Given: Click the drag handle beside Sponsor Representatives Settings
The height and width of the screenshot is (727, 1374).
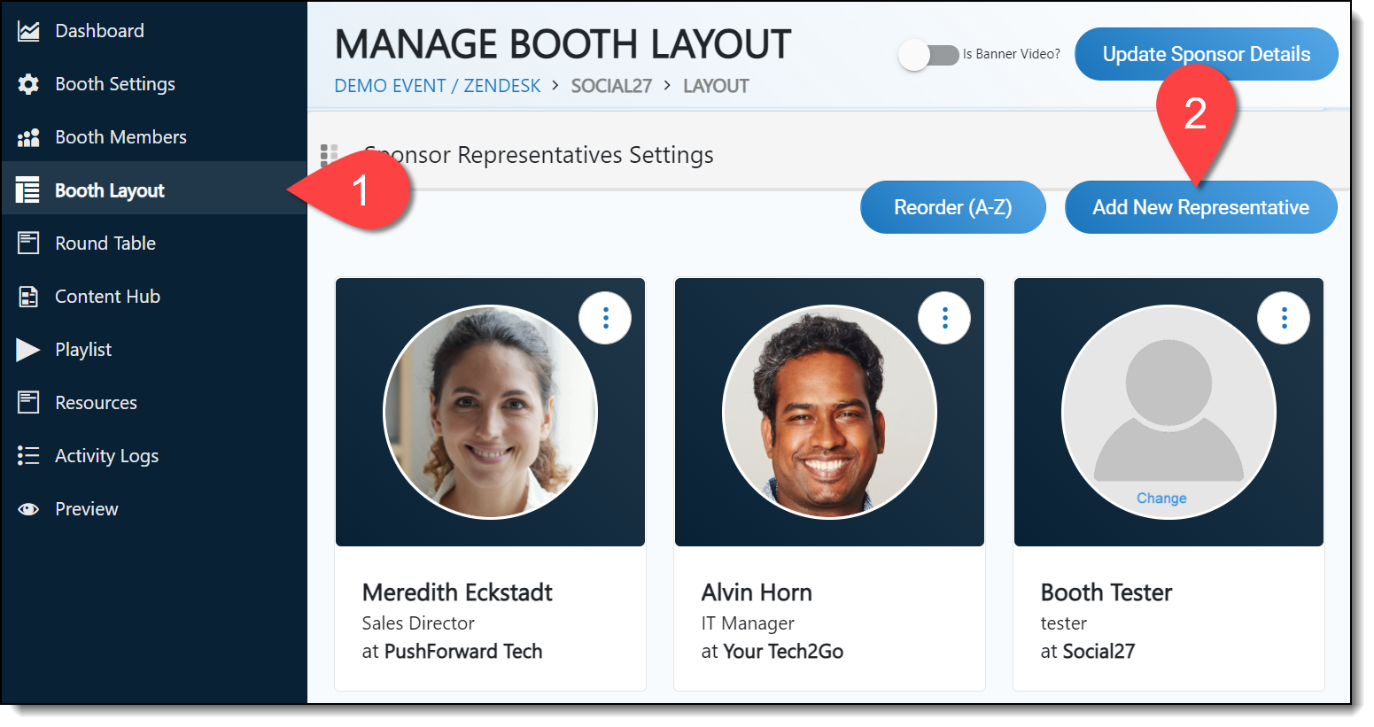Looking at the screenshot, I should [329, 156].
